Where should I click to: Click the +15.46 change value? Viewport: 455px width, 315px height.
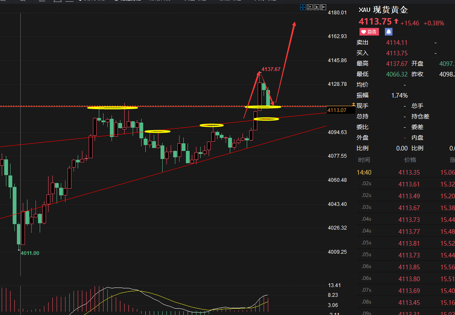[x=410, y=23]
